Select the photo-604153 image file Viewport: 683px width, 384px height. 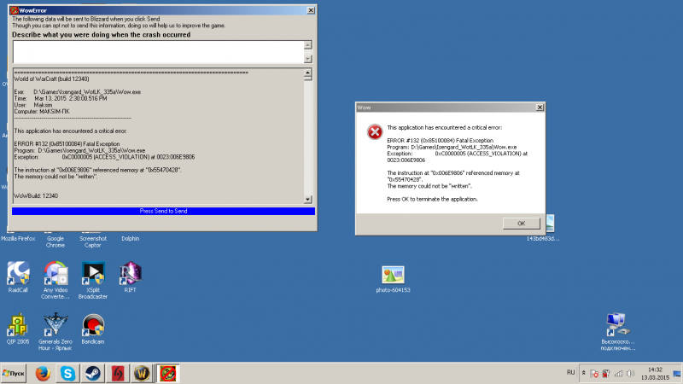393,275
